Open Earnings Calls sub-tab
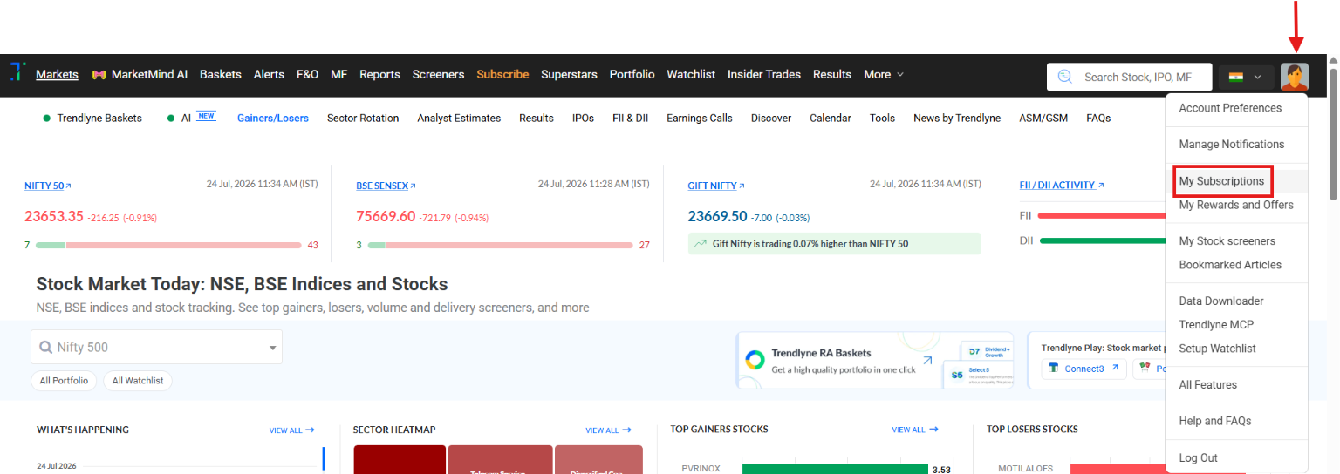The height and width of the screenshot is (474, 1340). pos(700,118)
